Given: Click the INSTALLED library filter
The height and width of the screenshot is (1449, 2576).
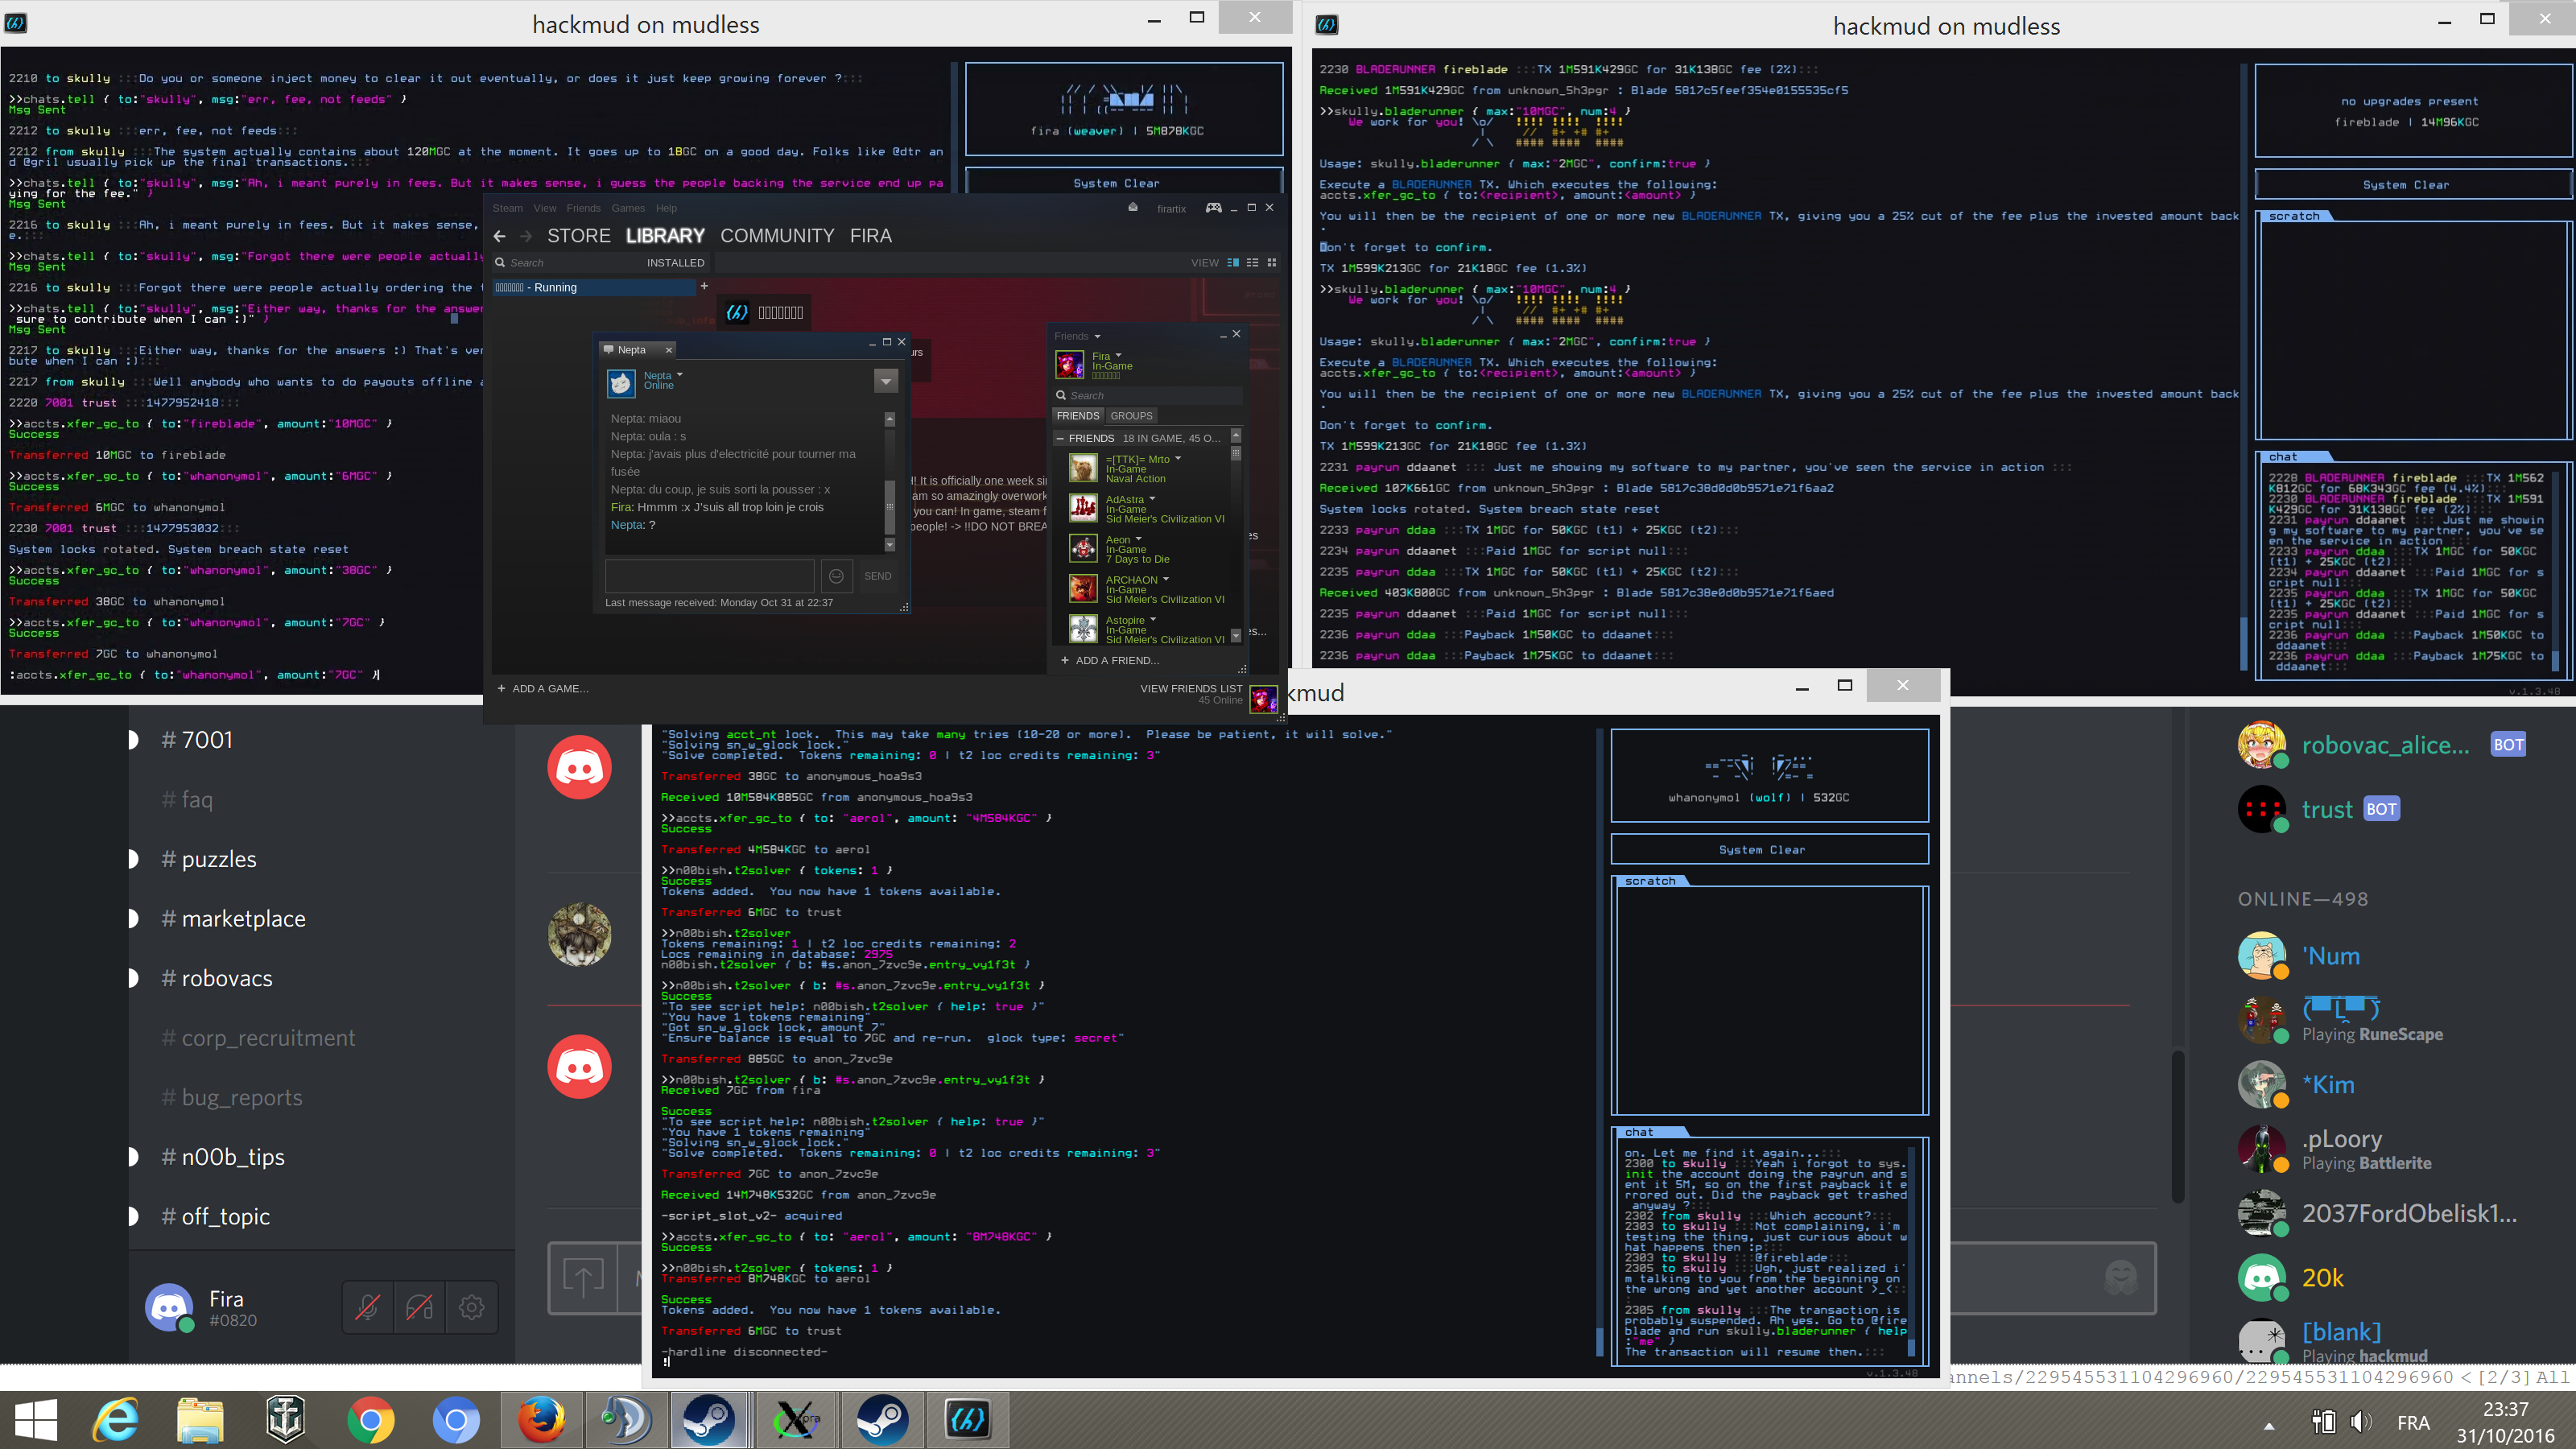Looking at the screenshot, I should 675,263.
